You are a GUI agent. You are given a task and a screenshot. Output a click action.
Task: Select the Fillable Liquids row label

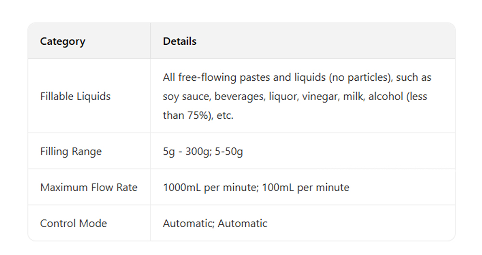click(75, 96)
